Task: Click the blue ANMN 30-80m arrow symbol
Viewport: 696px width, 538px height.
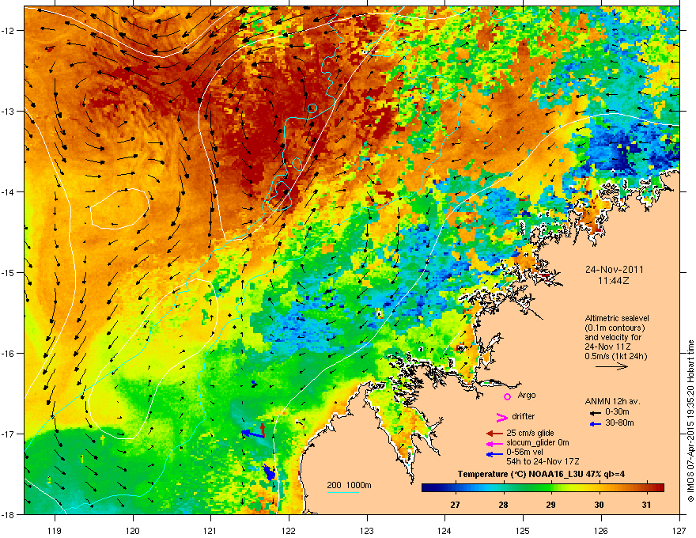Action: [x=596, y=424]
